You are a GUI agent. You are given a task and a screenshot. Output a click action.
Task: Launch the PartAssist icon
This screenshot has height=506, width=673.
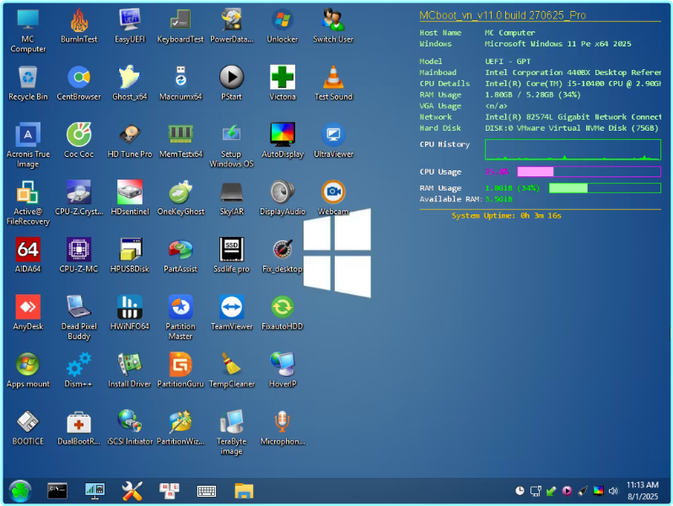[180, 256]
